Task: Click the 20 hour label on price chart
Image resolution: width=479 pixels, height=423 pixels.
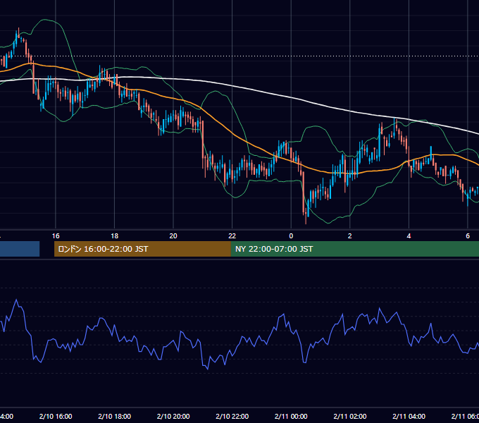Action: click(173, 236)
